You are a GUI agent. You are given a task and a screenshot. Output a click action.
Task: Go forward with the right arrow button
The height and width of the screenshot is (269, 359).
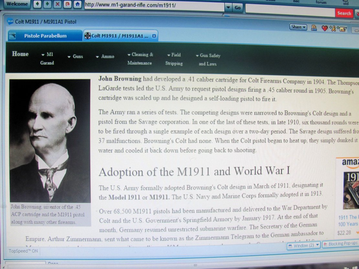48,4
